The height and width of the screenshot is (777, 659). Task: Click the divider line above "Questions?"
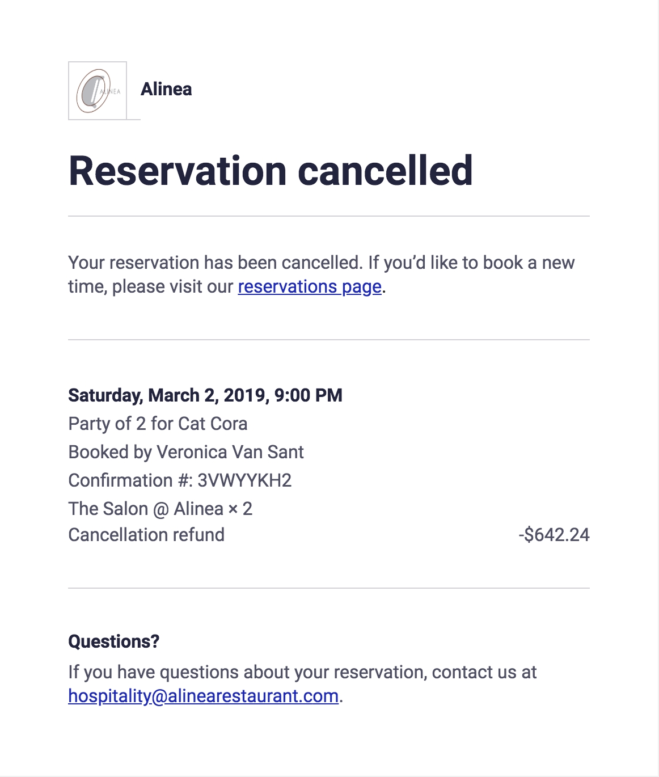329,588
